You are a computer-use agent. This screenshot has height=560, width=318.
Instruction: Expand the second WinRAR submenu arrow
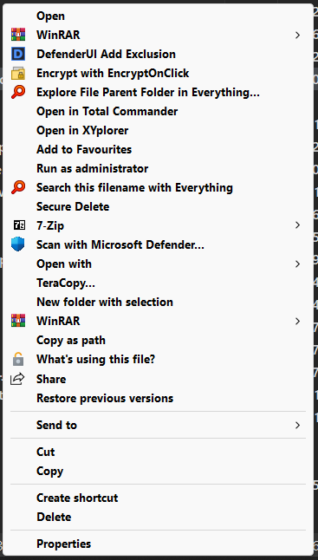[297, 321]
